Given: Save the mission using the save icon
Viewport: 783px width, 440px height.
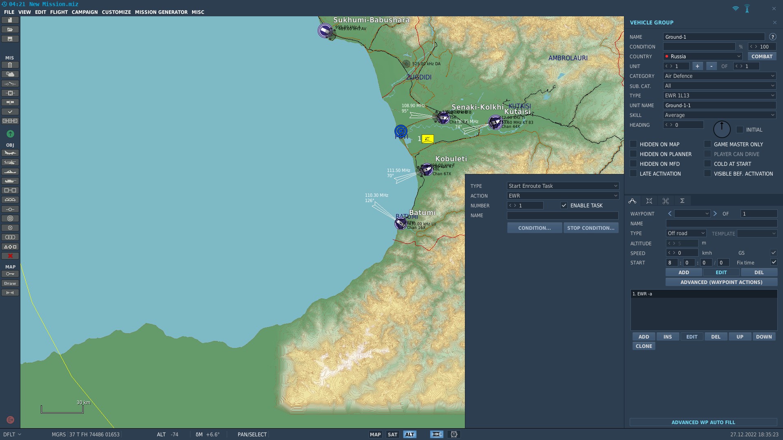Looking at the screenshot, I should (x=10, y=39).
